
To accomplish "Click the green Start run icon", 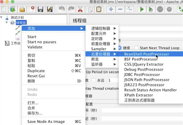I will (x=142, y=9).
